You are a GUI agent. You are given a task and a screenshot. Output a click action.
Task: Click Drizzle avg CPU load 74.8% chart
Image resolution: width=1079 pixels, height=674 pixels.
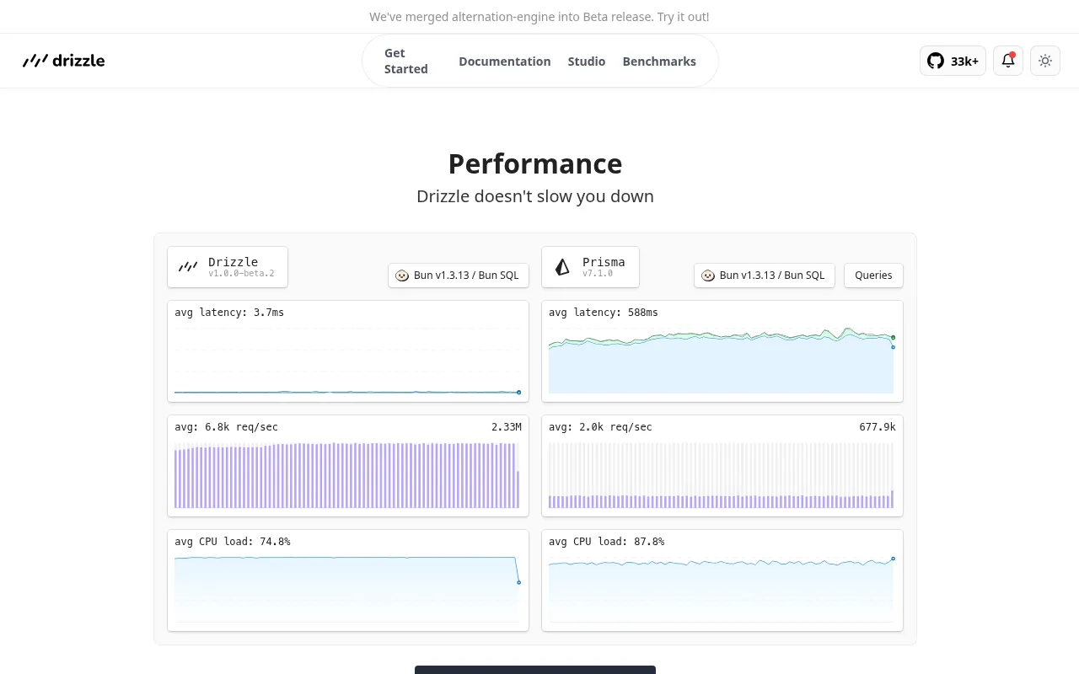pos(348,580)
